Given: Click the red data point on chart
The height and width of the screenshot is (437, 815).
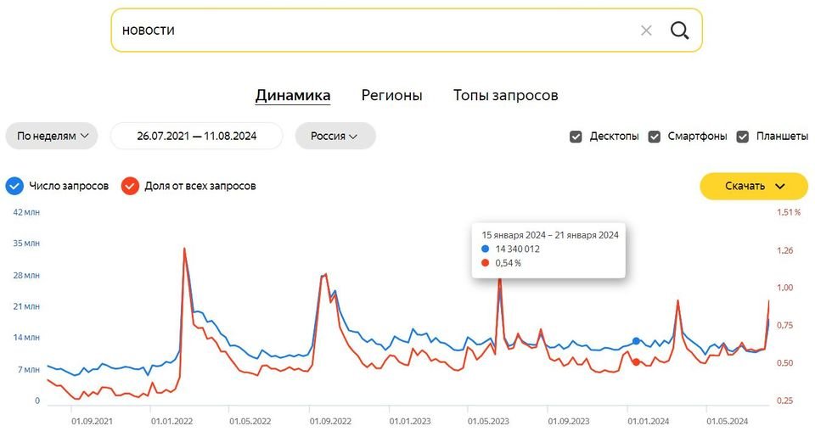Looking at the screenshot, I should pyautogui.click(x=636, y=362).
